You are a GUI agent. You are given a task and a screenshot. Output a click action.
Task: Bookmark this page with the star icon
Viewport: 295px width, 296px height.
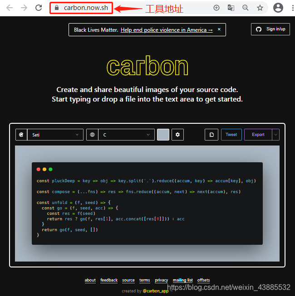pos(260,8)
